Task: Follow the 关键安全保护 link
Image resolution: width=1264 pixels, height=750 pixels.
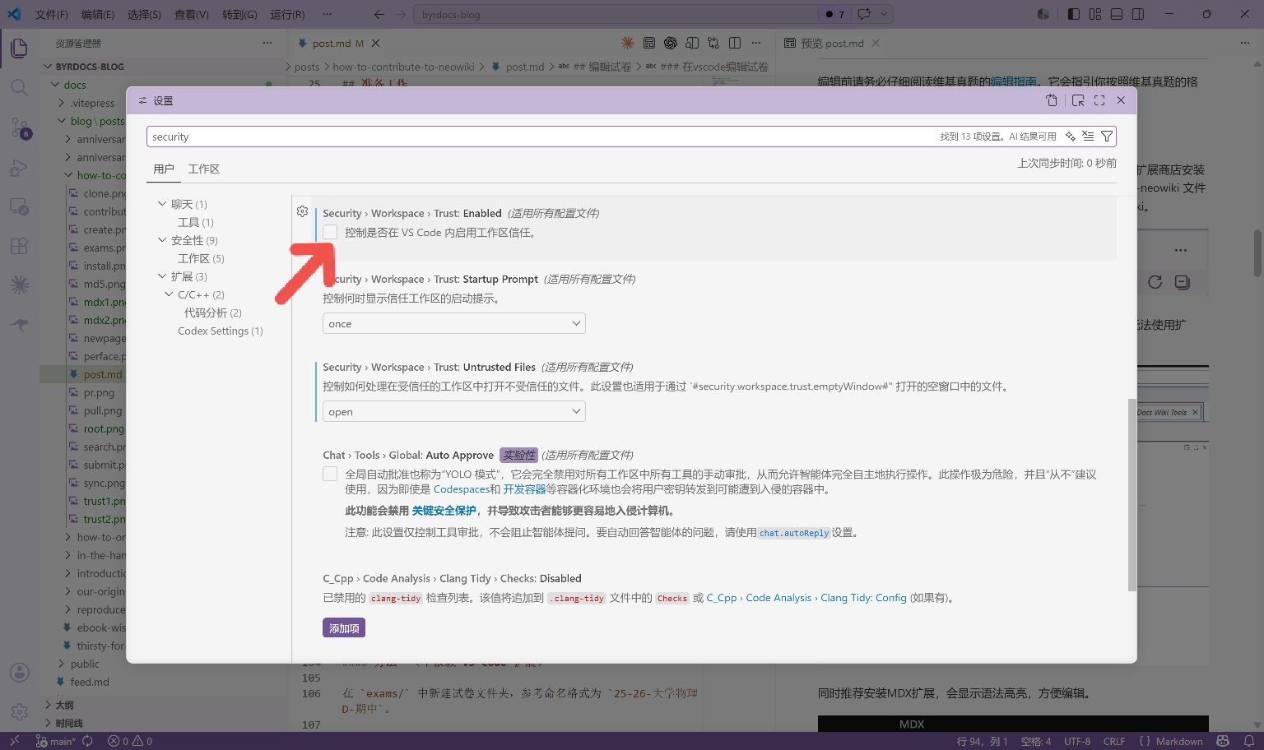Action: point(444,511)
